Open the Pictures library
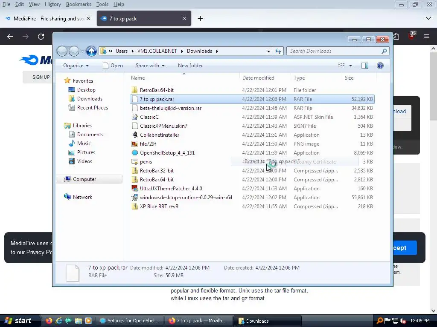Screen dimensions: 437x327 point(86,152)
